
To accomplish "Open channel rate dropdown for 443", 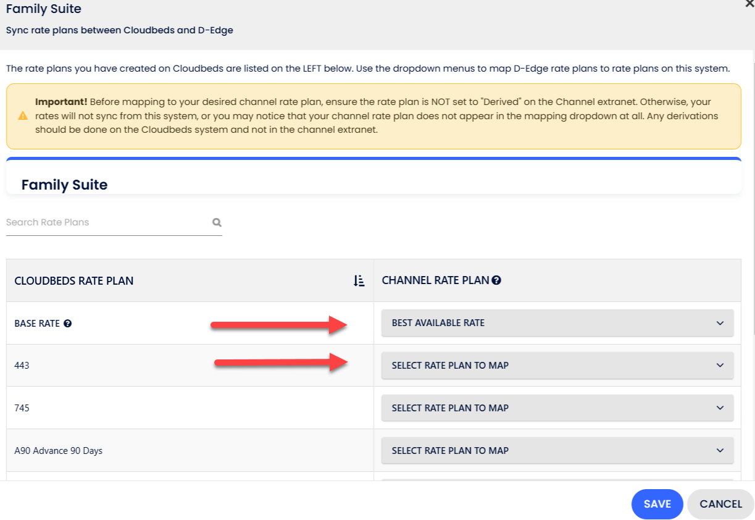I will pos(557,366).
